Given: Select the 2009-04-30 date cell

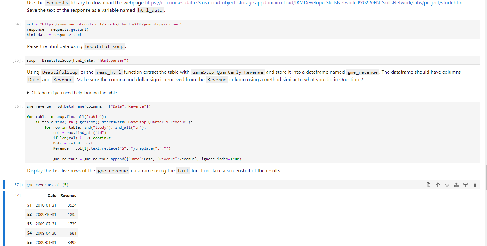Looking at the screenshot, I should pos(46,233).
